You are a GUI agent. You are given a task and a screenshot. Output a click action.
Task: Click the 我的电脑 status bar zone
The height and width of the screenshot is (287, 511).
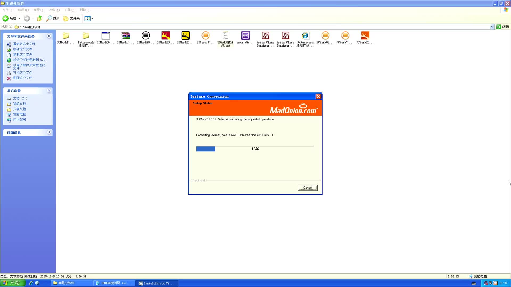tap(478, 276)
